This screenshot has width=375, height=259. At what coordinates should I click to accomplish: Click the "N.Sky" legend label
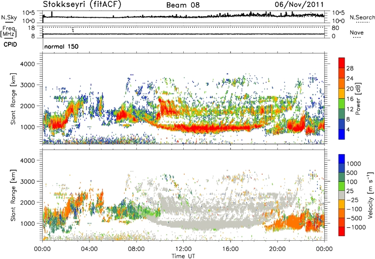pos(9,17)
